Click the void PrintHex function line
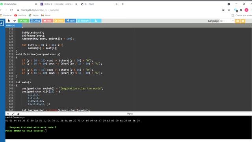The image size is (252, 142). 38,54
